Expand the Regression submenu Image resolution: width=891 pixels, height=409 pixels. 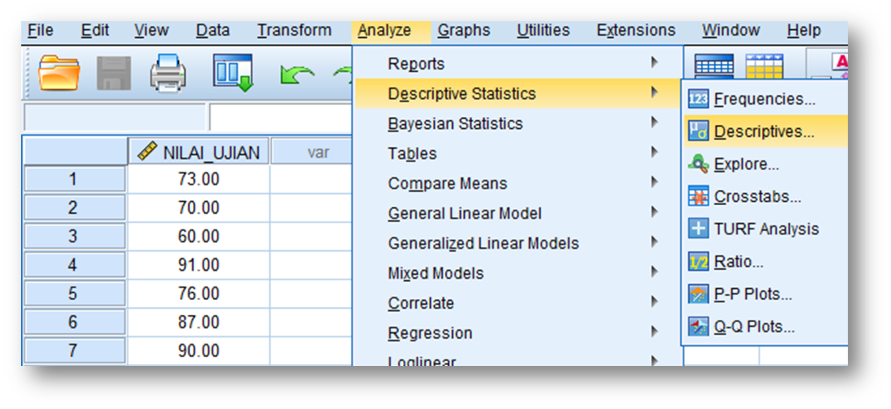click(x=517, y=333)
